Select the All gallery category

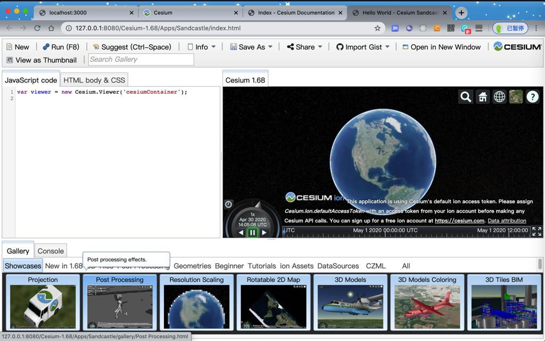[406, 266]
